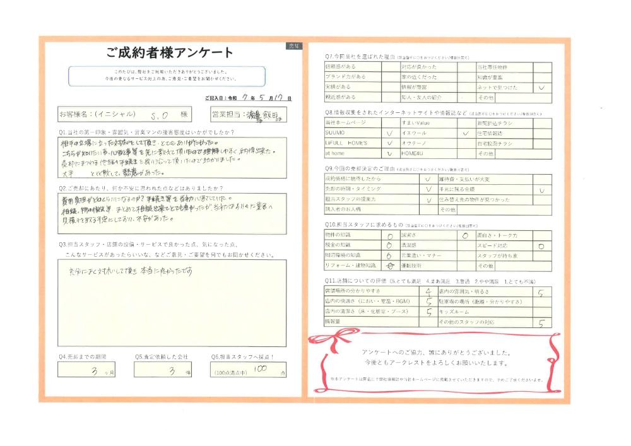Toggle the 税金の知識 circled cell
The image size is (631, 446).
click(391, 245)
